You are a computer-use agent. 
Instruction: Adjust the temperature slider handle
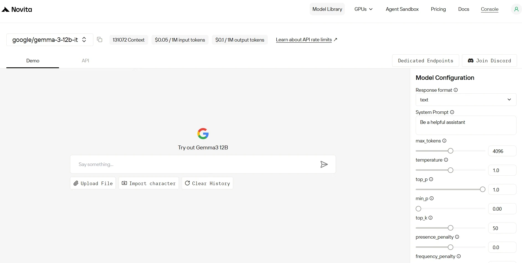[x=451, y=170]
